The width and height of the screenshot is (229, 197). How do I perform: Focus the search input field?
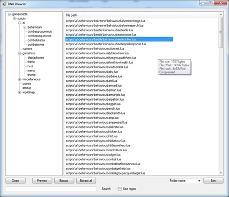point(51,189)
